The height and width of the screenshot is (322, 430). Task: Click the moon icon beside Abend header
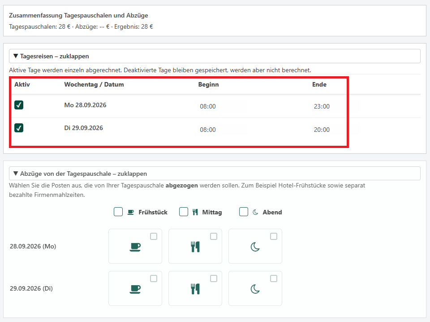click(x=255, y=212)
